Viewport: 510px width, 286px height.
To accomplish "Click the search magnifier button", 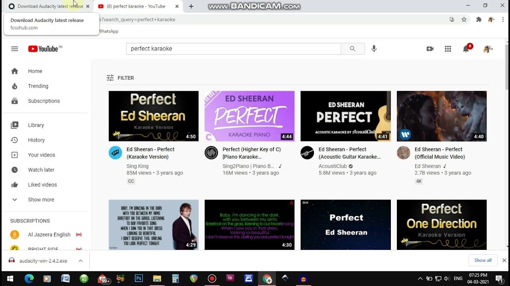I will pos(353,48).
